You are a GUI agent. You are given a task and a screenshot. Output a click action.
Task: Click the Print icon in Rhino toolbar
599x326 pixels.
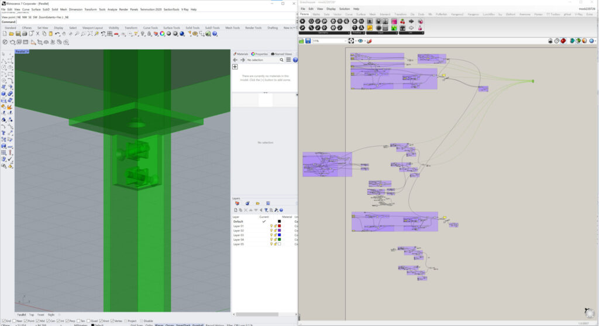pos(25,34)
